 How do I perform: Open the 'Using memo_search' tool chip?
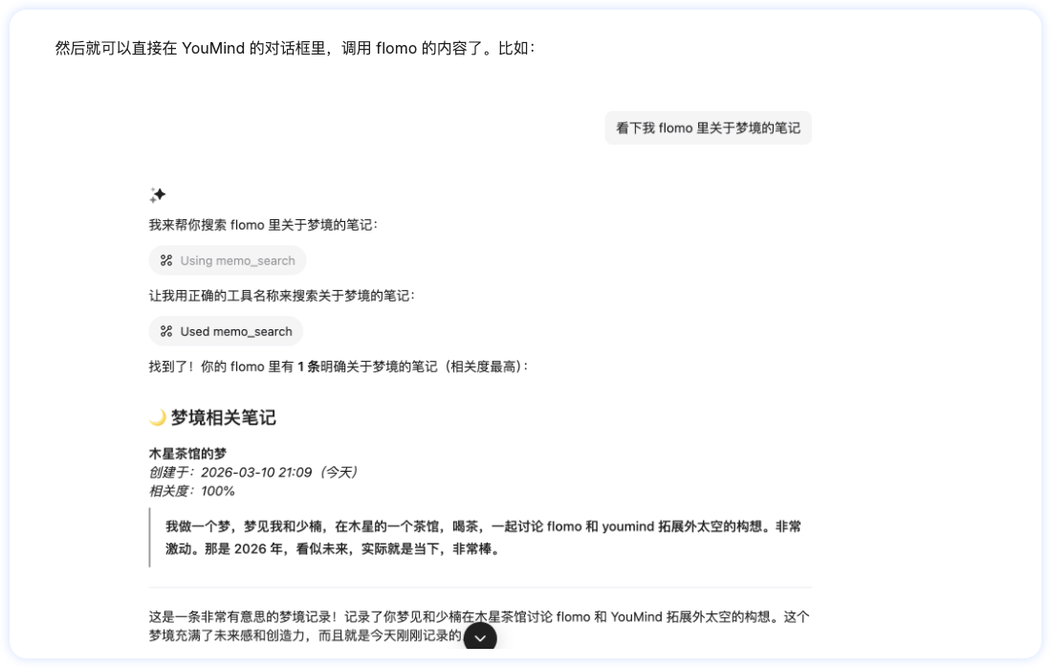click(228, 261)
